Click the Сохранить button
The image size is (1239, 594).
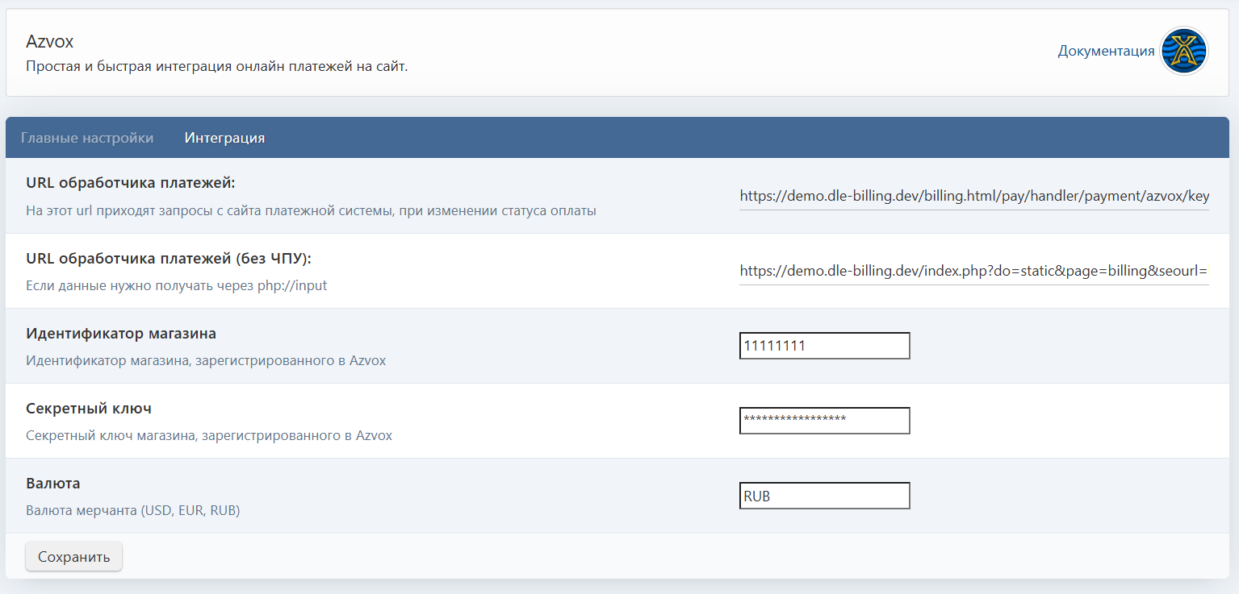pos(73,556)
